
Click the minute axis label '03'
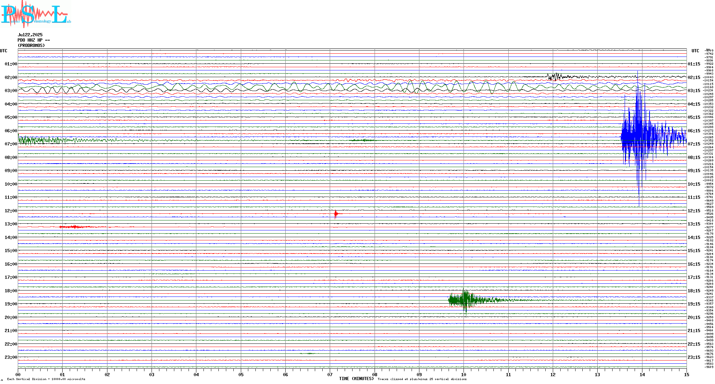(152, 374)
